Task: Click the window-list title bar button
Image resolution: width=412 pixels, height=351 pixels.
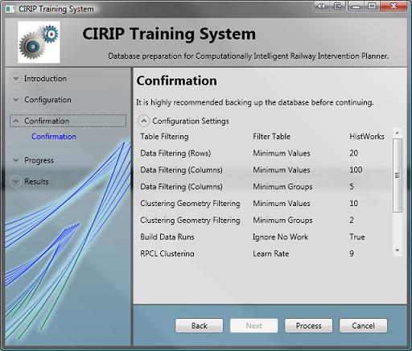Action: coord(339,6)
